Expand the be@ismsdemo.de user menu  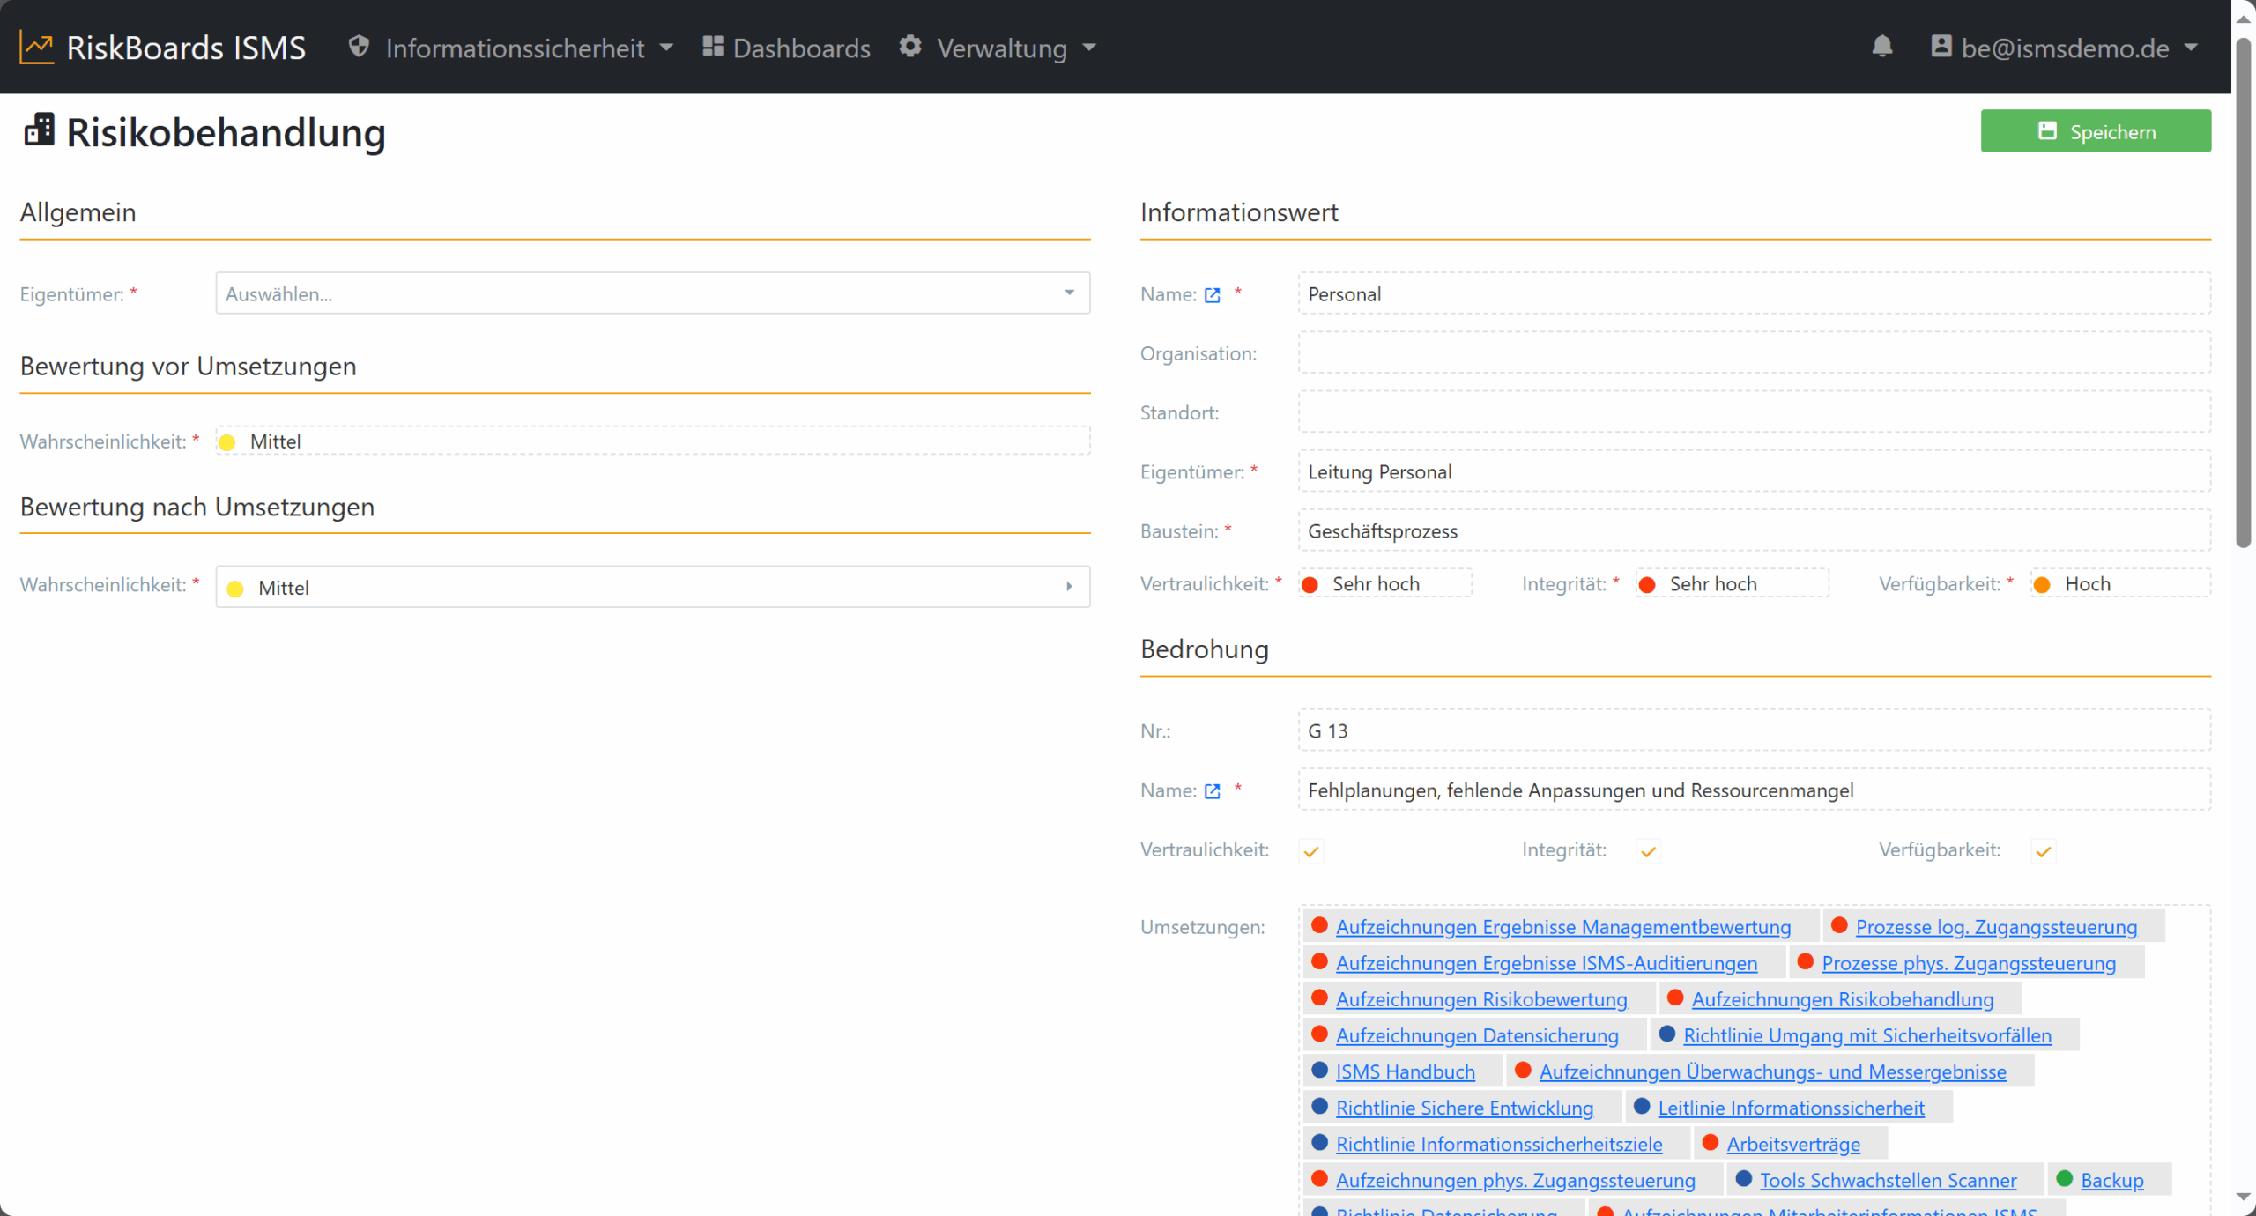[x=2064, y=48]
